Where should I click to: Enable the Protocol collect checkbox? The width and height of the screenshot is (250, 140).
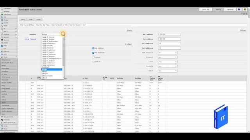point(93,57)
